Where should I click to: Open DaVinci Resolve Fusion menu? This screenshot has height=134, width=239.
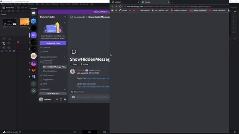coord(62,4)
